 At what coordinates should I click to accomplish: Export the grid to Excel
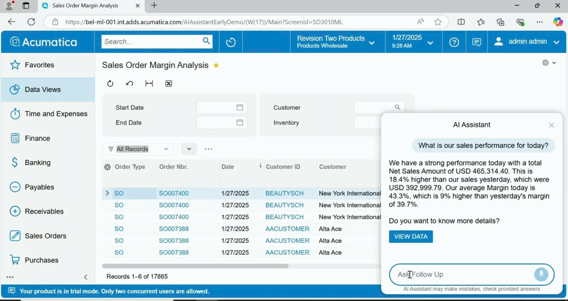click(x=169, y=83)
